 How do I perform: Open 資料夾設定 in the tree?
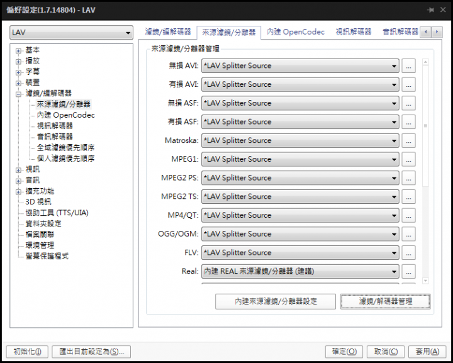coord(43,223)
